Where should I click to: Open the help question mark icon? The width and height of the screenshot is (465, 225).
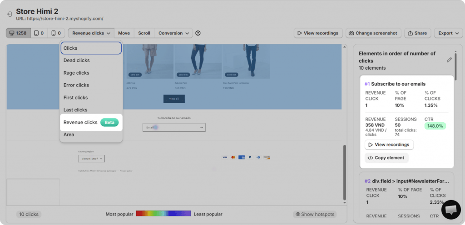[x=198, y=33]
